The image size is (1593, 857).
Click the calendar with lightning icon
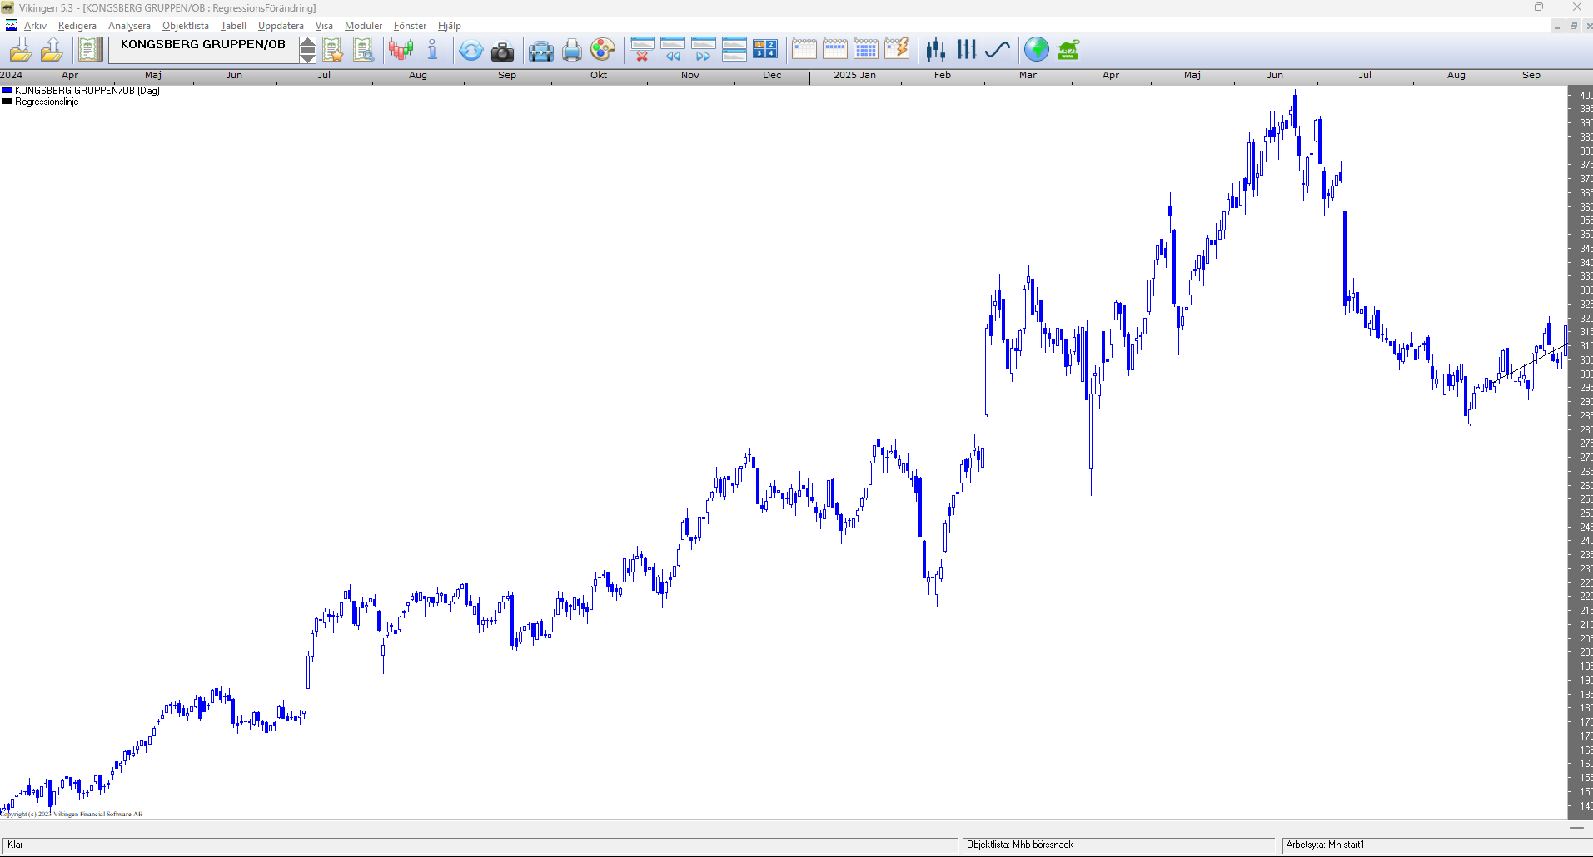click(896, 50)
